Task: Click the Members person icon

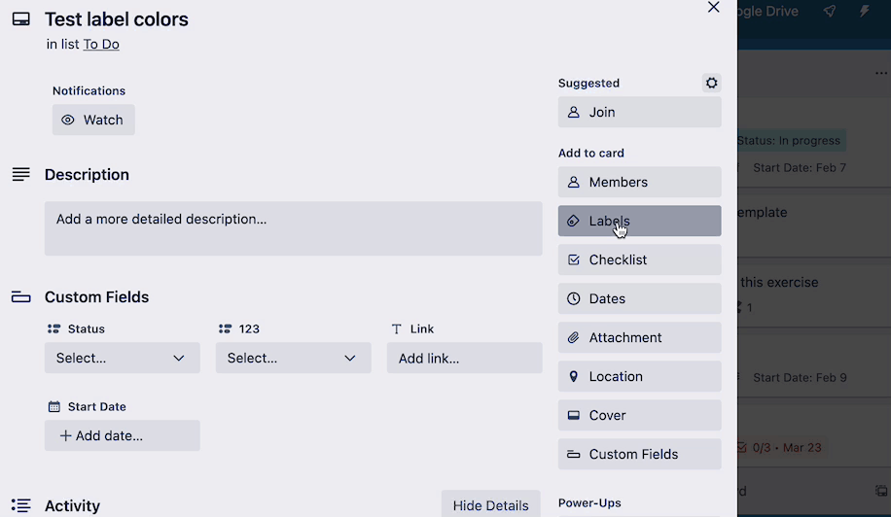Action: (573, 182)
